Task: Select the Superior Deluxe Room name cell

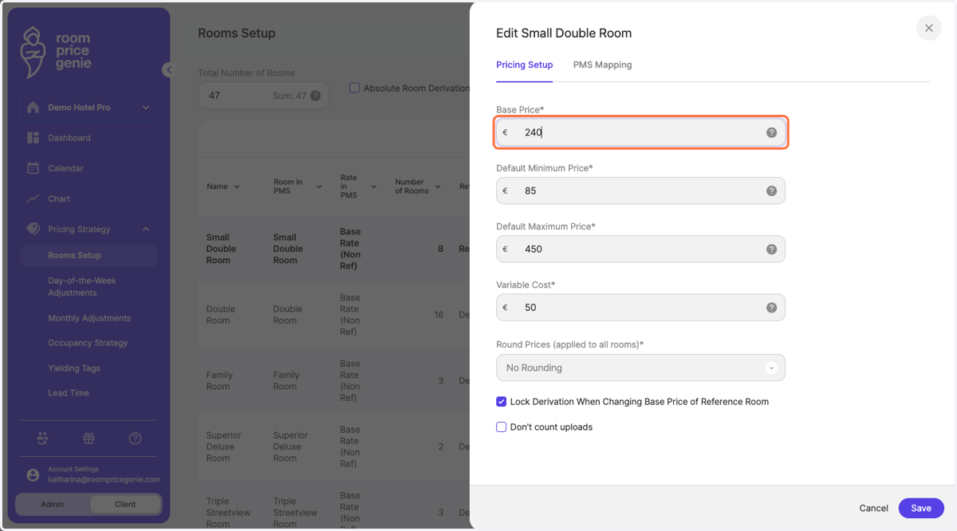Action: (223, 446)
